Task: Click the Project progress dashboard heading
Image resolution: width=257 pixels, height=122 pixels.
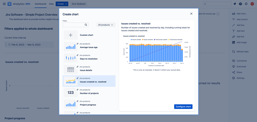Action: tap(15, 118)
